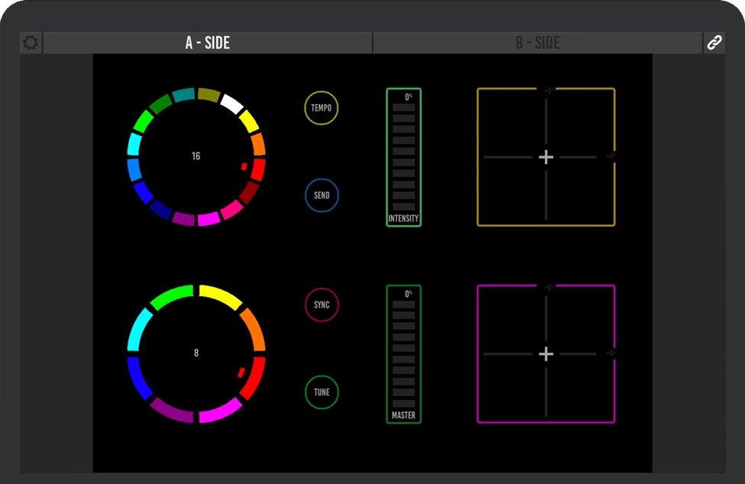Click the INTENSITY level meter
The height and width of the screenshot is (484, 745).
click(x=403, y=157)
